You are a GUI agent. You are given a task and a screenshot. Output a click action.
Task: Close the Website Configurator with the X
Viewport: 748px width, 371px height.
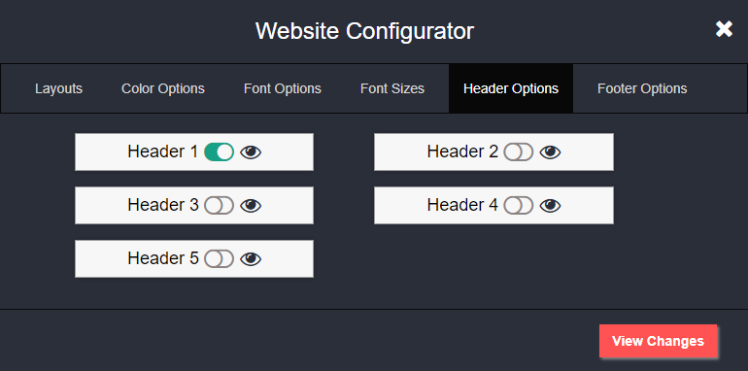(724, 29)
